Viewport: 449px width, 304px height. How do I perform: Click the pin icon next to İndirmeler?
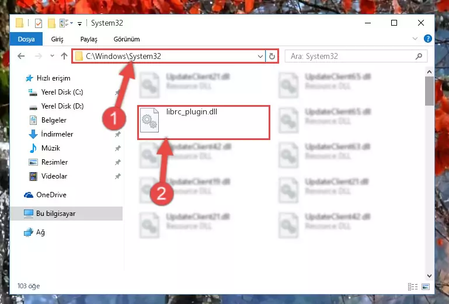pos(117,134)
